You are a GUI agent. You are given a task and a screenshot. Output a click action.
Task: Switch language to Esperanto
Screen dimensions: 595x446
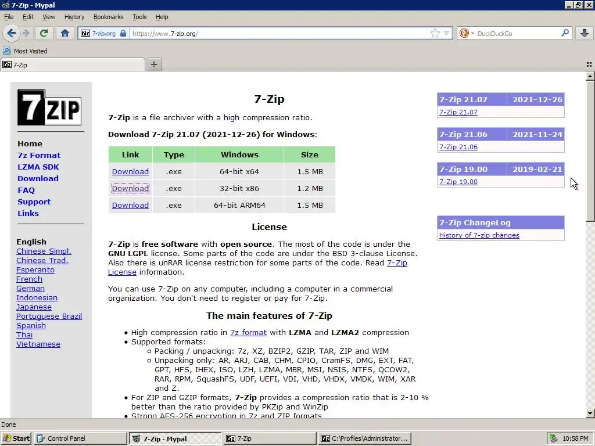click(35, 269)
